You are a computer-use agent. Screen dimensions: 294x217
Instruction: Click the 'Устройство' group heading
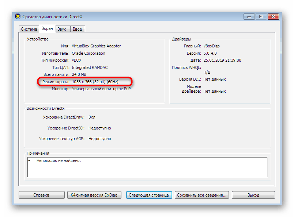click(38, 39)
